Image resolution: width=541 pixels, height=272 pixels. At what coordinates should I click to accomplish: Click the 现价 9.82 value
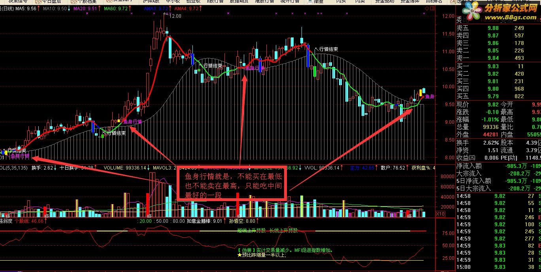[493, 104]
